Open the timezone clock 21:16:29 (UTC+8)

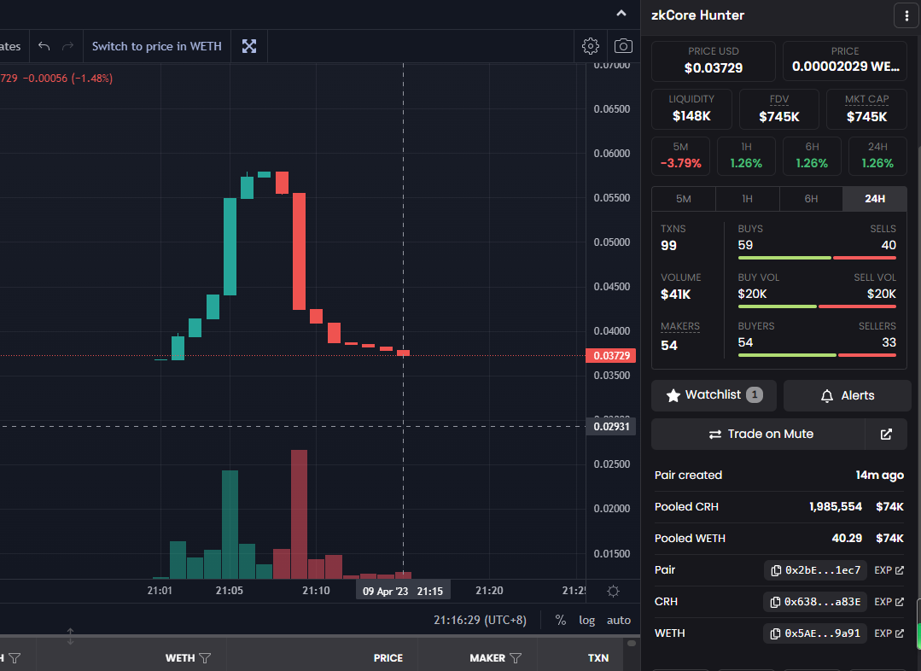(480, 620)
